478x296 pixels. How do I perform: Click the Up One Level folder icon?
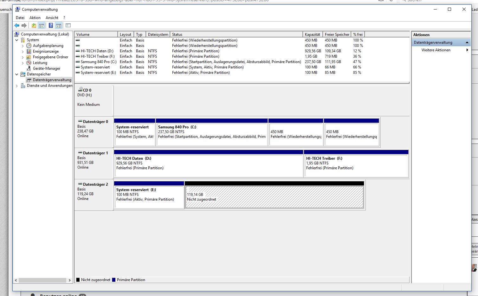pyautogui.click(x=34, y=26)
